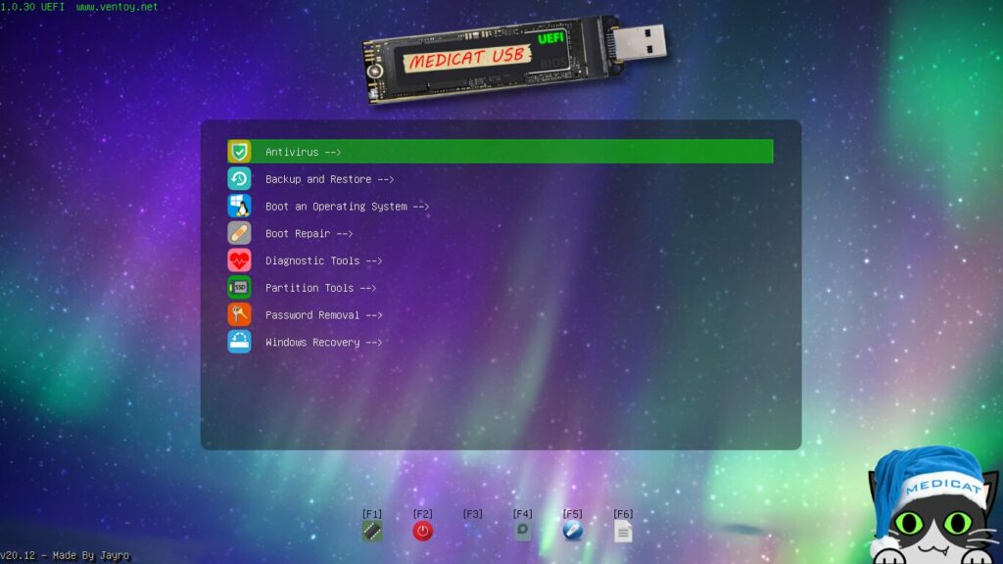The height and width of the screenshot is (564, 1003).
Task: Select the Boot Repair bandage icon
Action: tap(238, 233)
